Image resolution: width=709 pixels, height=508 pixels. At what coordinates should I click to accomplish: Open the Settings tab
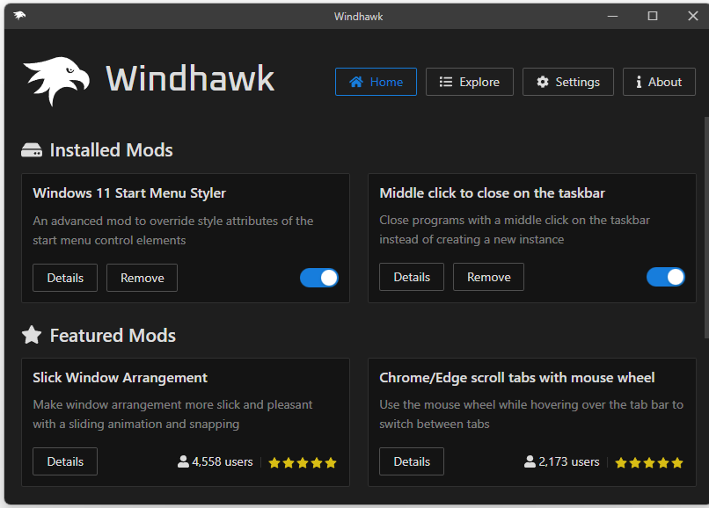[x=568, y=82]
